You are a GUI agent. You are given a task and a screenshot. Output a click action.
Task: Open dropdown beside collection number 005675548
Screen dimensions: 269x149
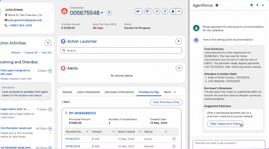point(102,13)
